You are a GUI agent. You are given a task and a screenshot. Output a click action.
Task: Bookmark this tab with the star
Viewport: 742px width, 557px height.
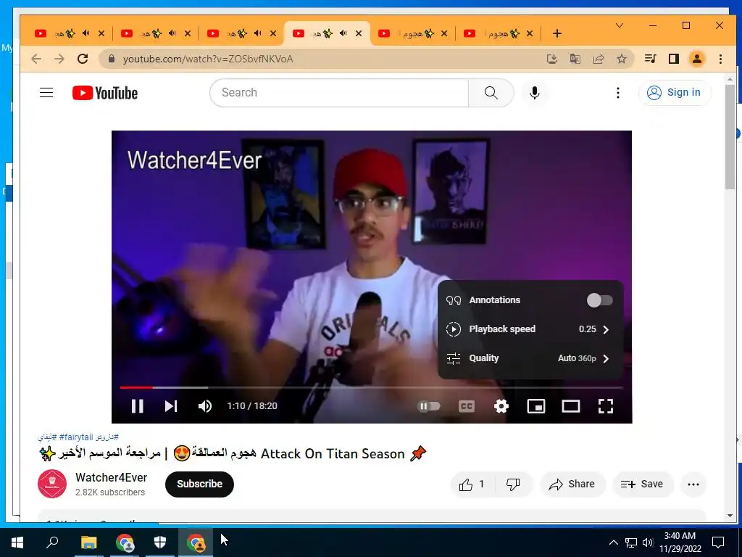coord(622,59)
